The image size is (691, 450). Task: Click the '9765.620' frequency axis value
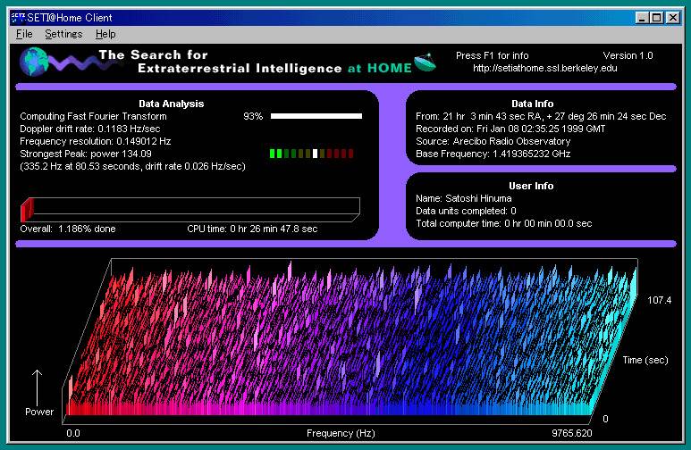[x=572, y=433]
